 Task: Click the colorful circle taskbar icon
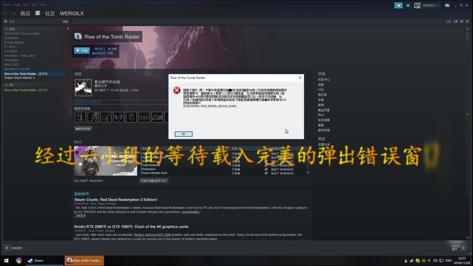pyautogui.click(x=19, y=261)
